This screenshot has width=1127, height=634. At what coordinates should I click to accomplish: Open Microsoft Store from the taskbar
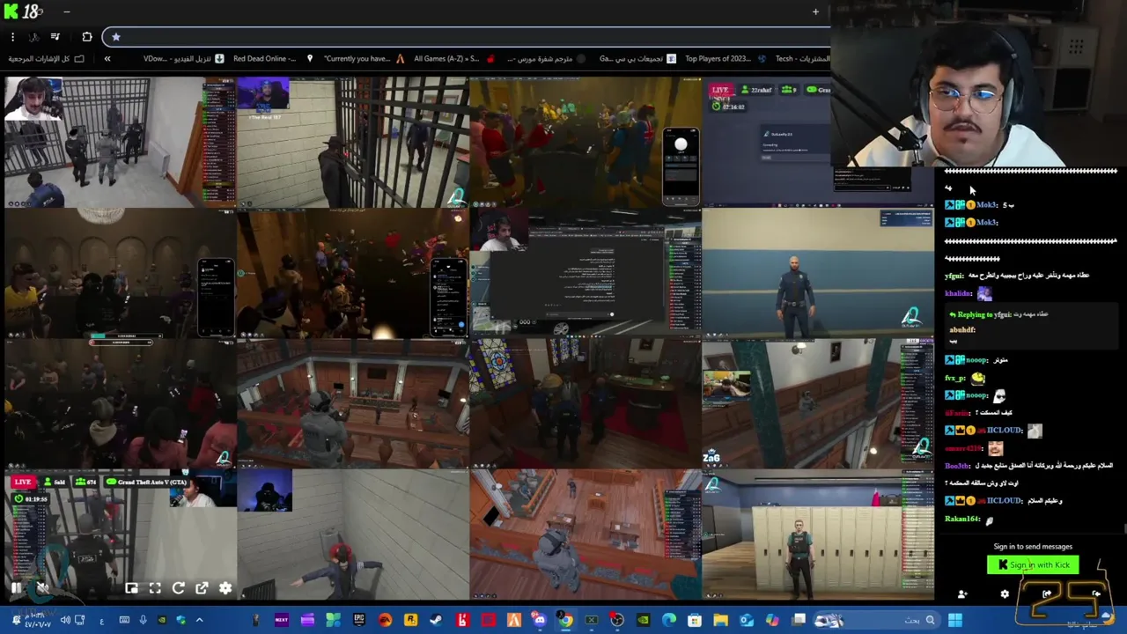pos(694,621)
